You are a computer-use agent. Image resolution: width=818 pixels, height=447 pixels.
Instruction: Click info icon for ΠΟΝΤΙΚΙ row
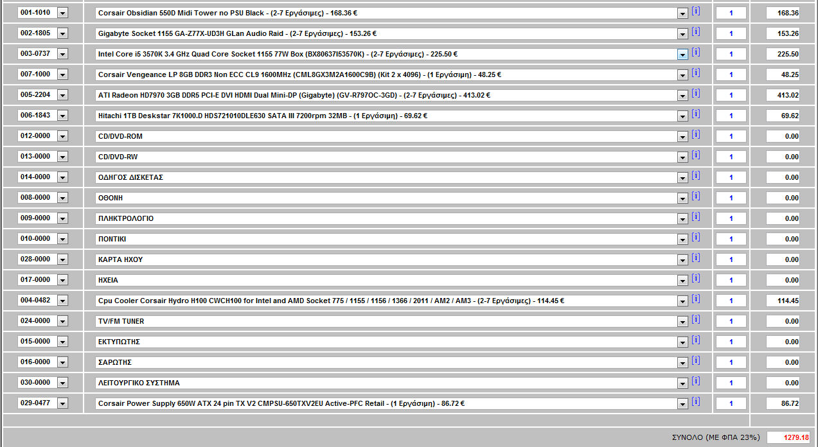point(696,237)
